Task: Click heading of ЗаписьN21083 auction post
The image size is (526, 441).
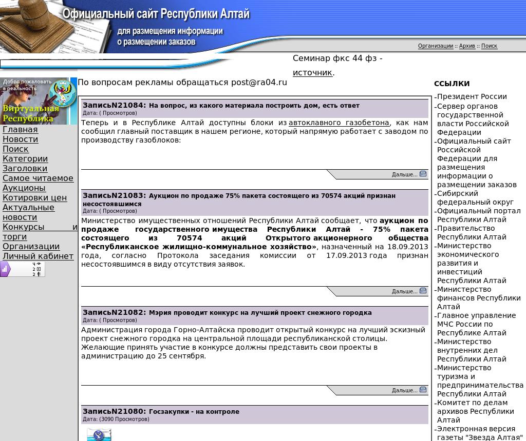Action: tap(239, 199)
